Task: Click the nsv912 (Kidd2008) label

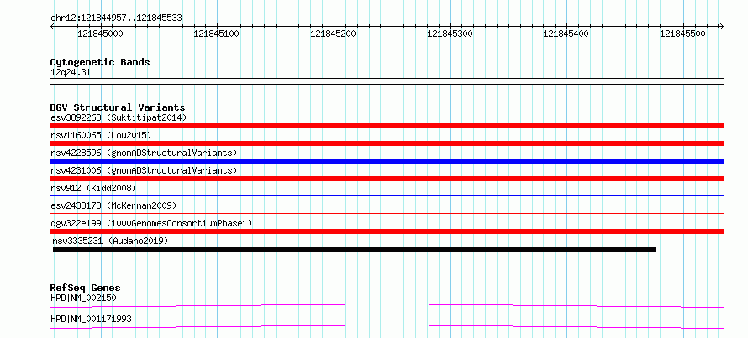Action: point(93,188)
